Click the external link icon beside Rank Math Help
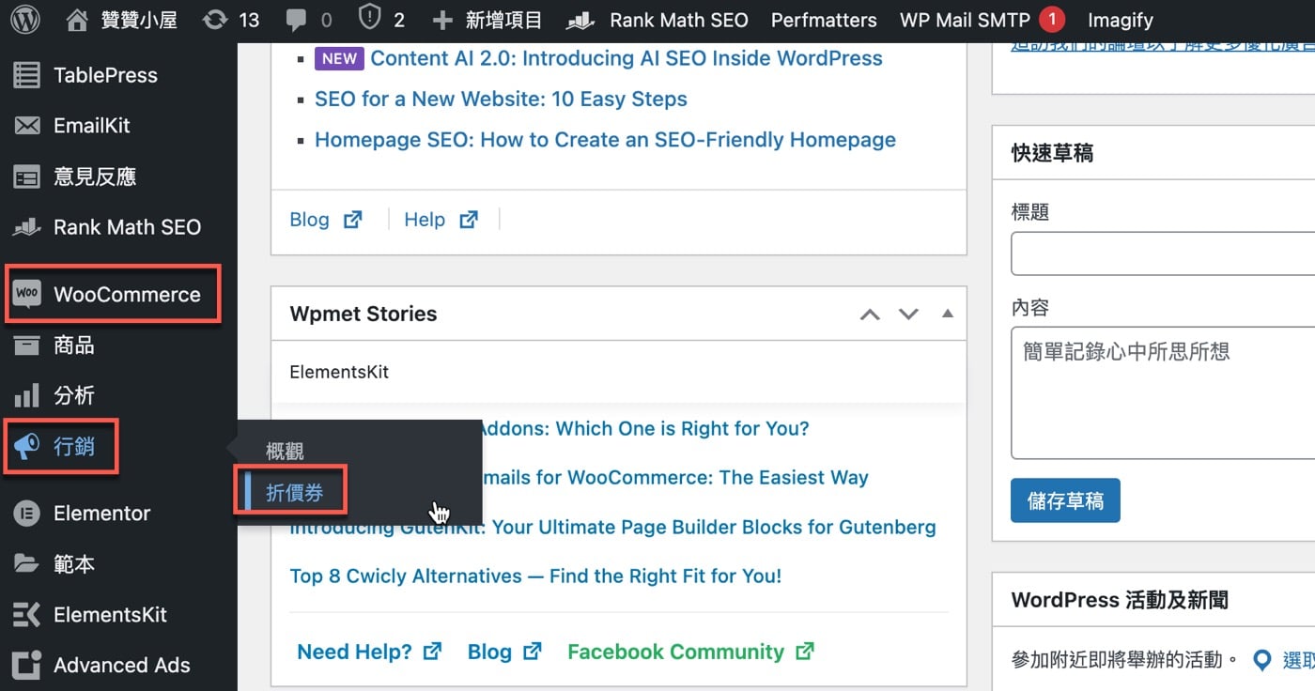This screenshot has width=1315, height=691. click(x=469, y=220)
